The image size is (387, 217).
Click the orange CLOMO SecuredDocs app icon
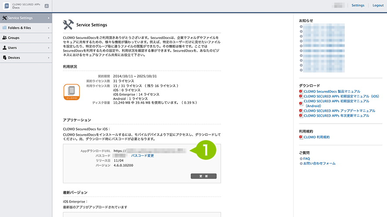coord(71,92)
